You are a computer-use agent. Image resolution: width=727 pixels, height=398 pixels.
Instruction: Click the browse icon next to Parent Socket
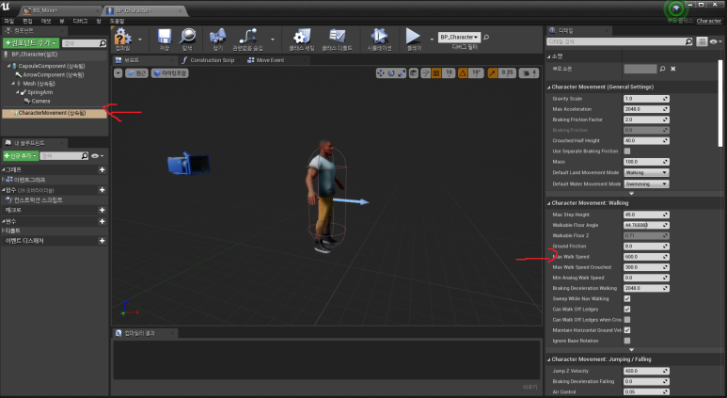pos(662,69)
